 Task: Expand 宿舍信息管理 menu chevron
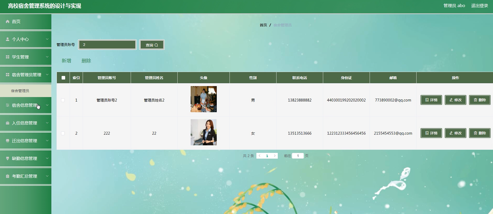click(x=47, y=105)
